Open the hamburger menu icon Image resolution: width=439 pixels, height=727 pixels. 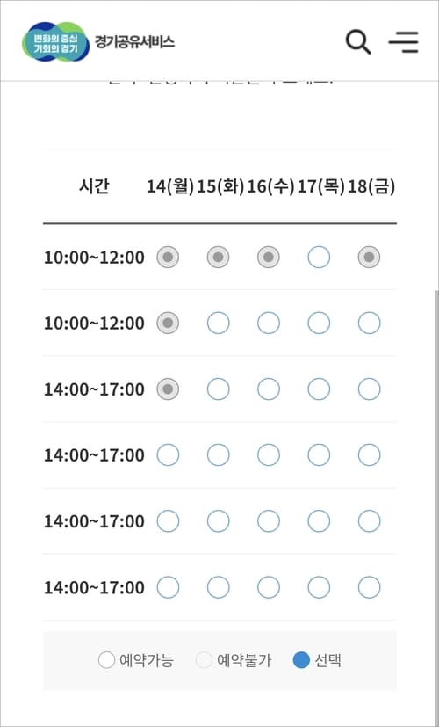tap(404, 42)
